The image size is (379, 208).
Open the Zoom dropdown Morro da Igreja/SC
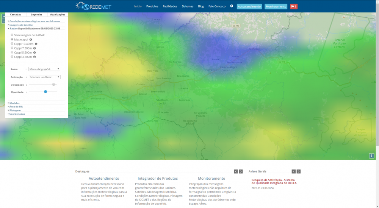pos(44,69)
